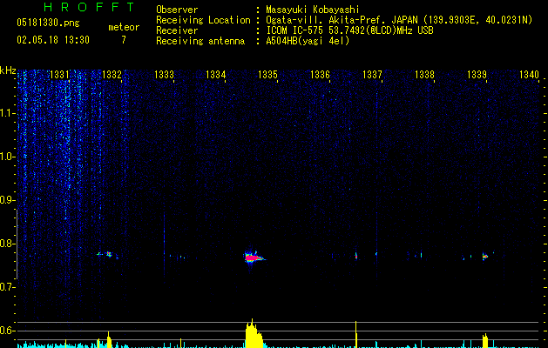The height and width of the screenshot is (348, 548).
Task: Click the 1334 time axis label
Action: (x=216, y=75)
